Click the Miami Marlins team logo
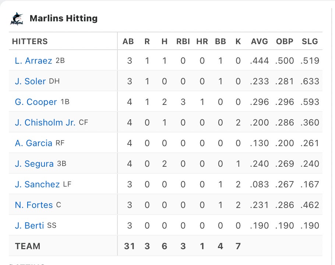The width and height of the screenshot is (335, 265). pos(17,19)
